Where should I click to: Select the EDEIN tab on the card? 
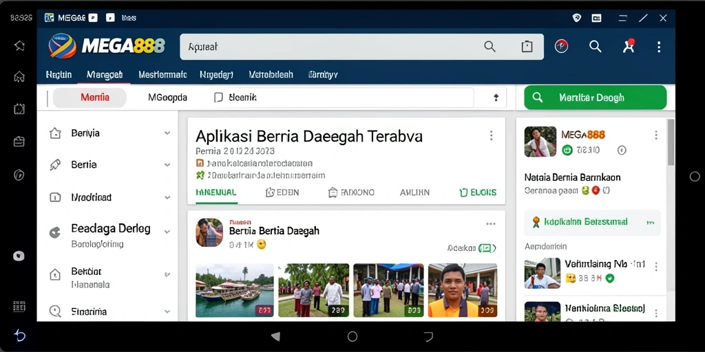[x=282, y=192]
